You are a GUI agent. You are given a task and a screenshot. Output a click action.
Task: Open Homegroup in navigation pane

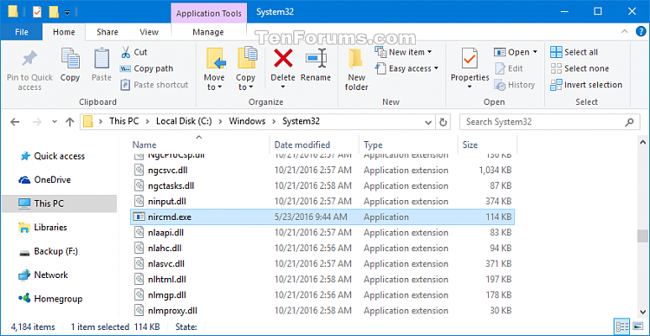click(x=50, y=299)
